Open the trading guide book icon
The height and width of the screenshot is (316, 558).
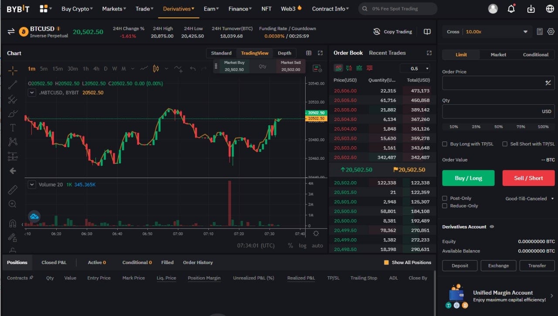427,31
